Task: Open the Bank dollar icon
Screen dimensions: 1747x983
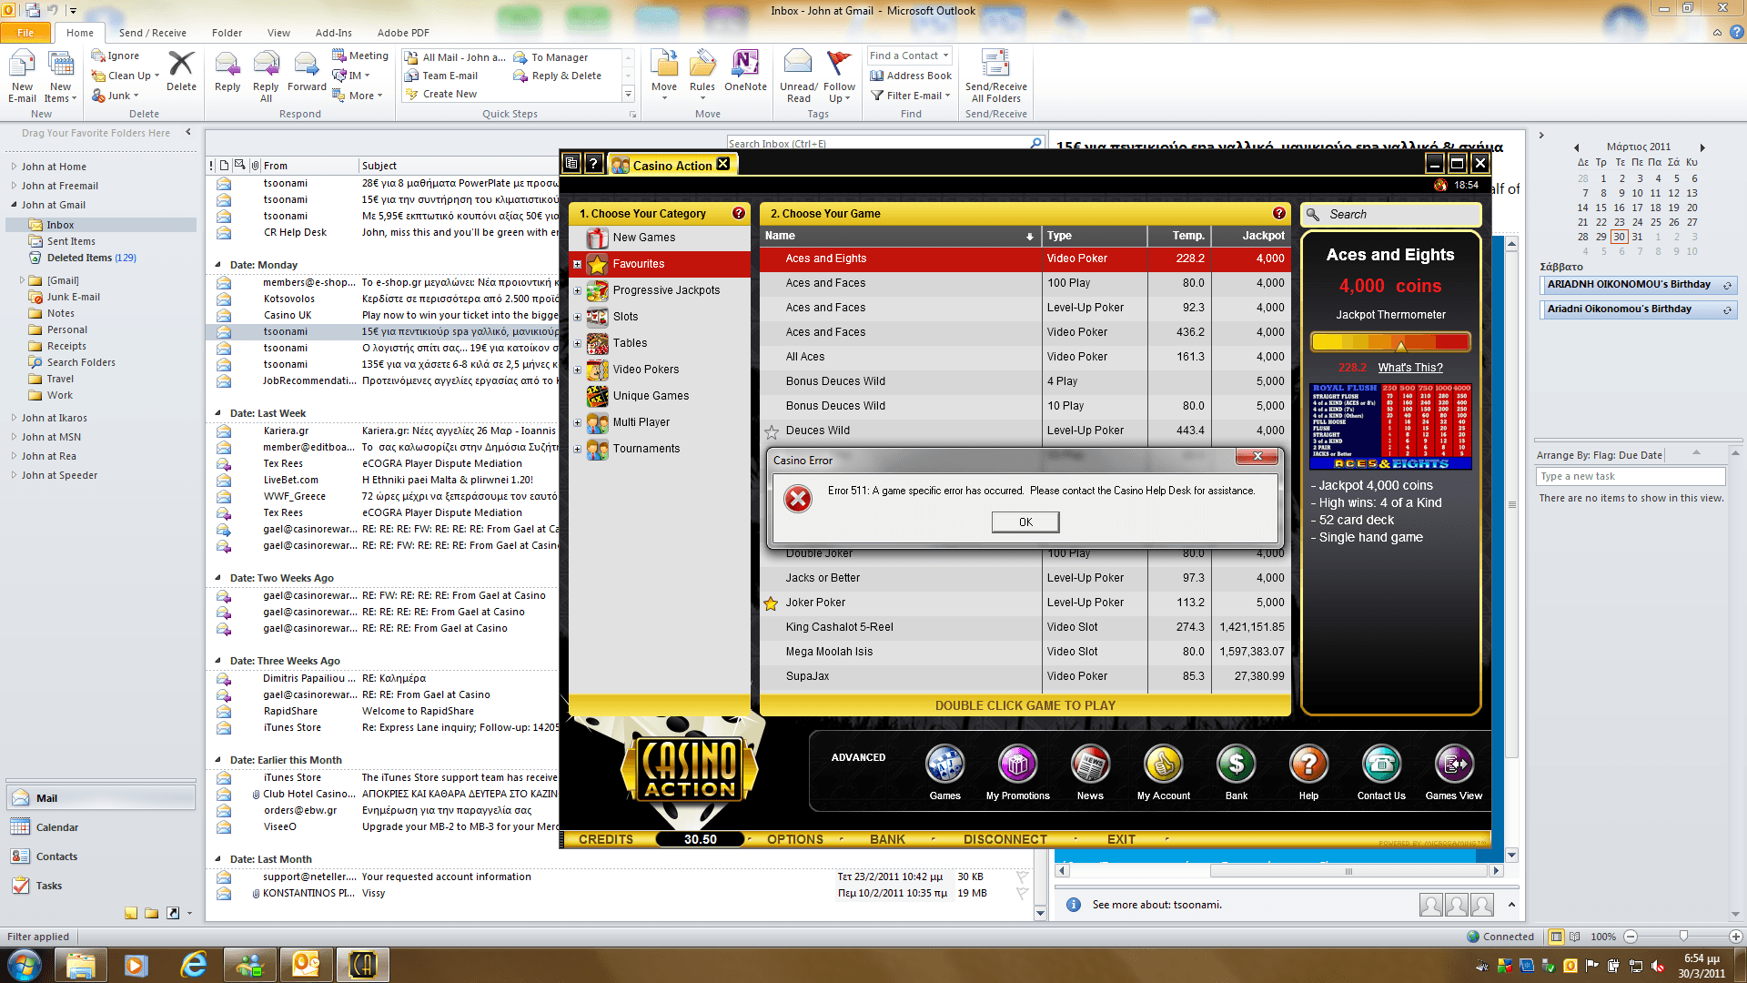Action: pos(1236,765)
